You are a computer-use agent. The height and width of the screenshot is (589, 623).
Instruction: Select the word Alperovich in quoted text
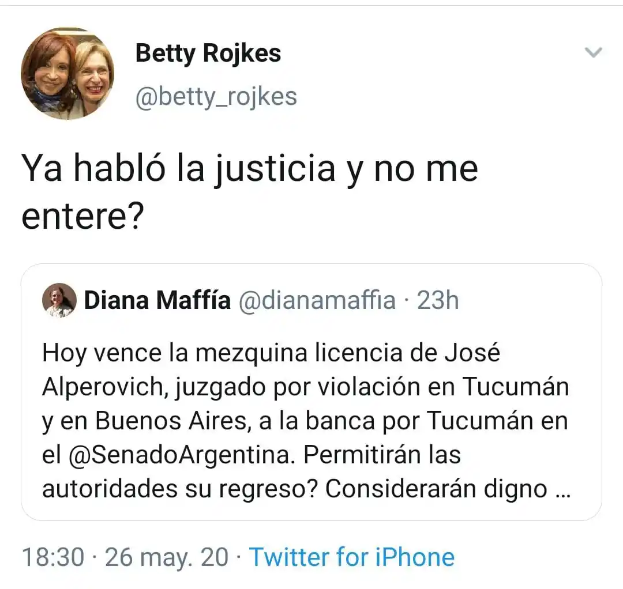click(x=101, y=387)
